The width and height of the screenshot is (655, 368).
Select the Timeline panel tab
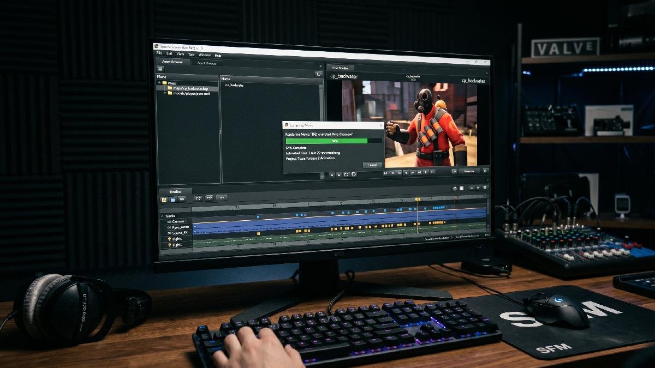175,192
